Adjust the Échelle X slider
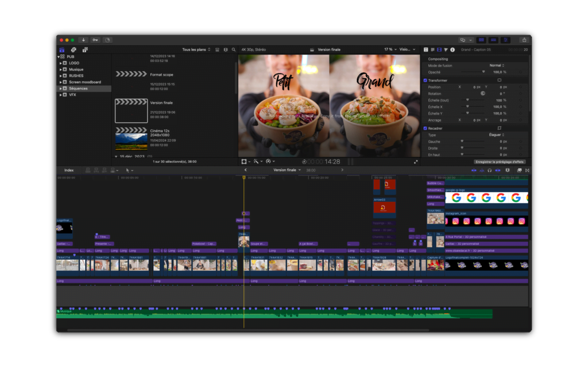This screenshot has width=588, height=367. point(467,107)
